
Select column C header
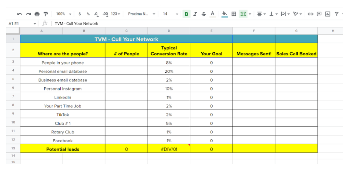click(x=127, y=31)
